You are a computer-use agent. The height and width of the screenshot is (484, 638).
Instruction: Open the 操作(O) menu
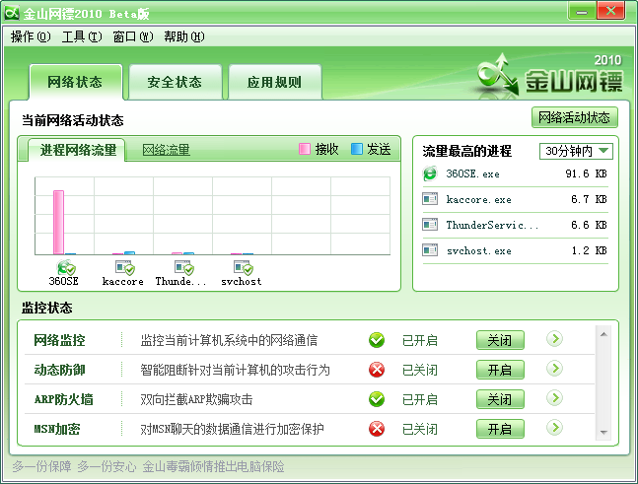tap(31, 36)
